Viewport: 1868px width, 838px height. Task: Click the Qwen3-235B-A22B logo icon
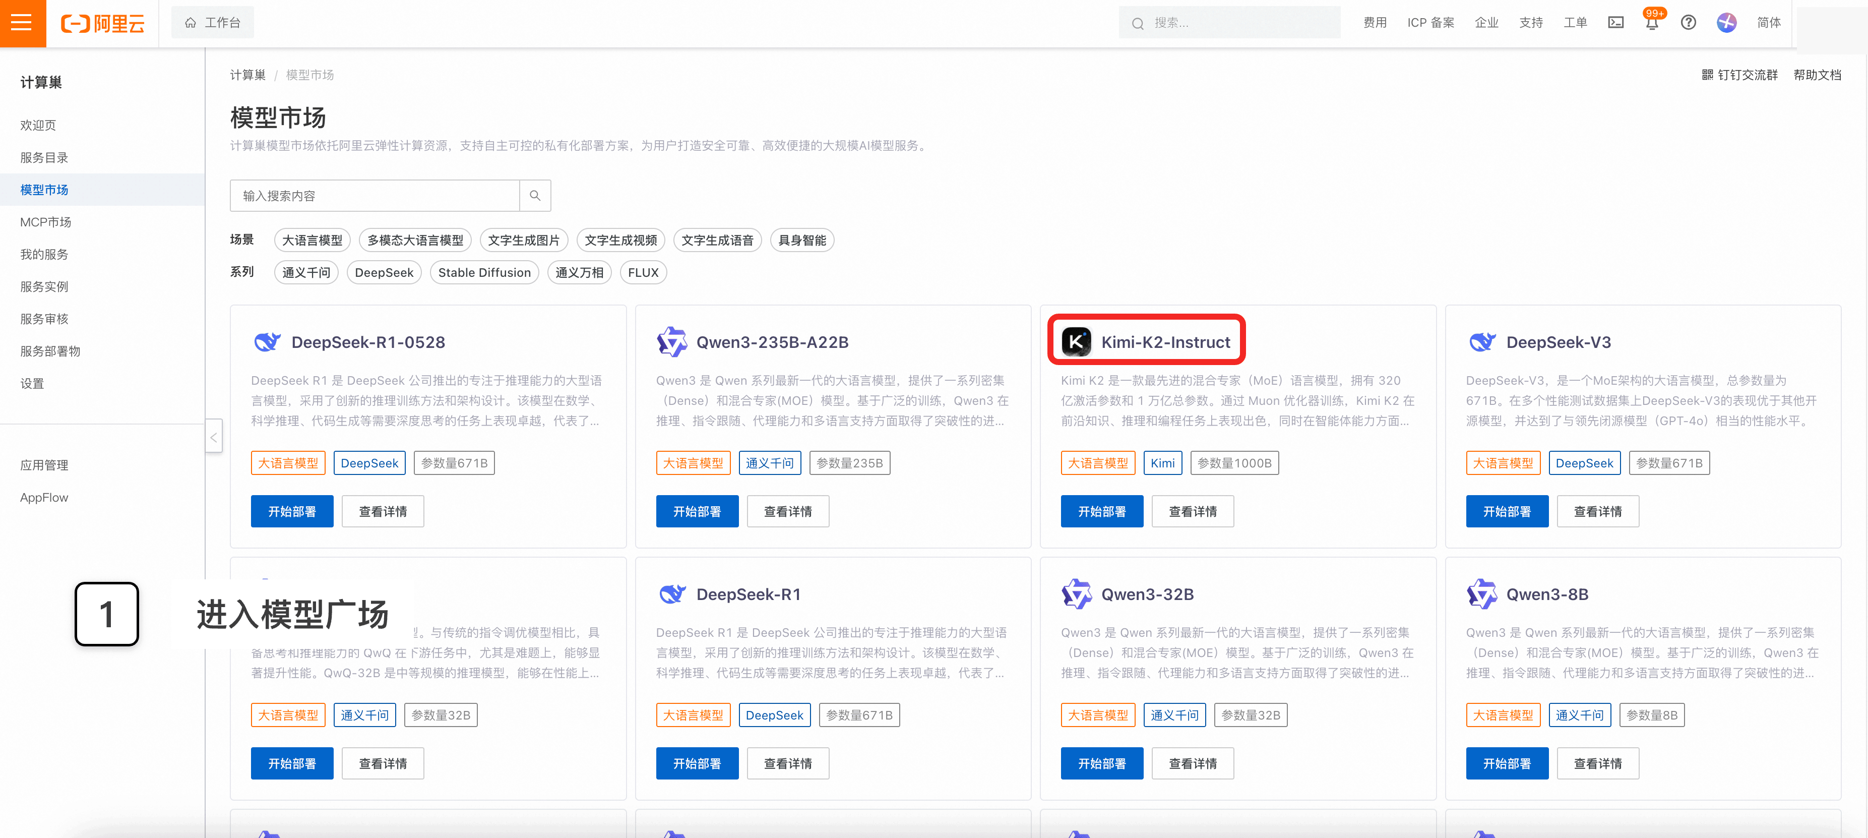(671, 342)
